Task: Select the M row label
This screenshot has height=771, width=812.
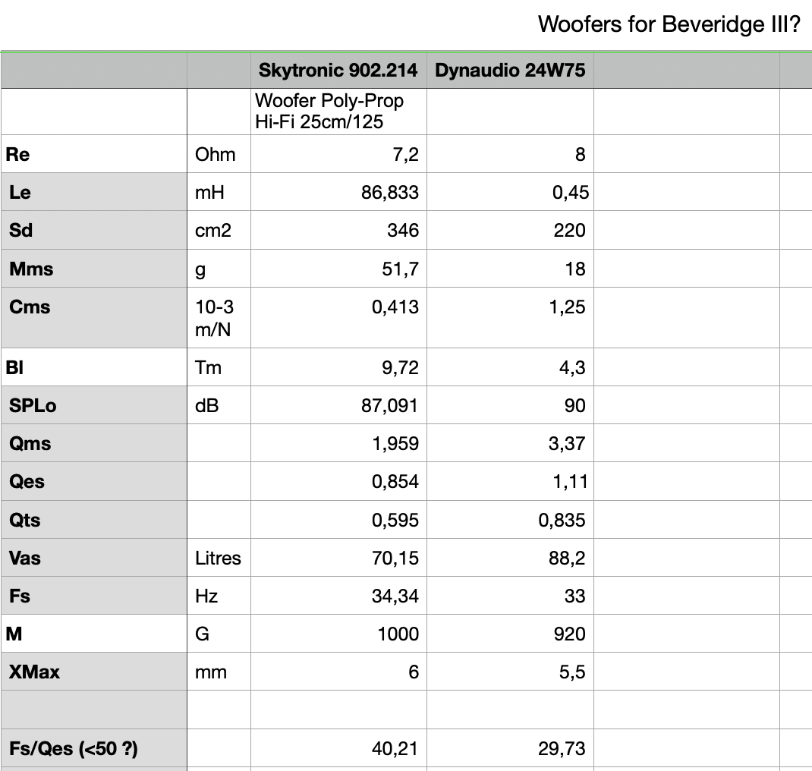Action: (94, 633)
